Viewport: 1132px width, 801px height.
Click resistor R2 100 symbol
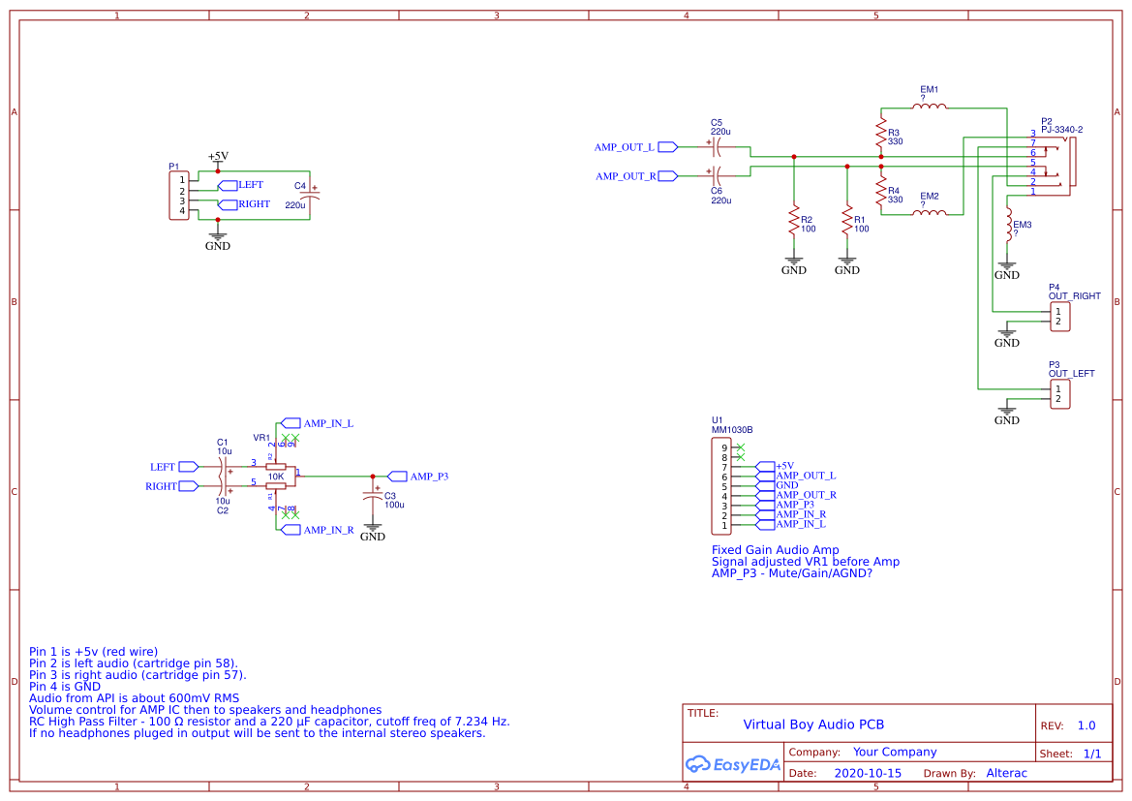coord(794,221)
